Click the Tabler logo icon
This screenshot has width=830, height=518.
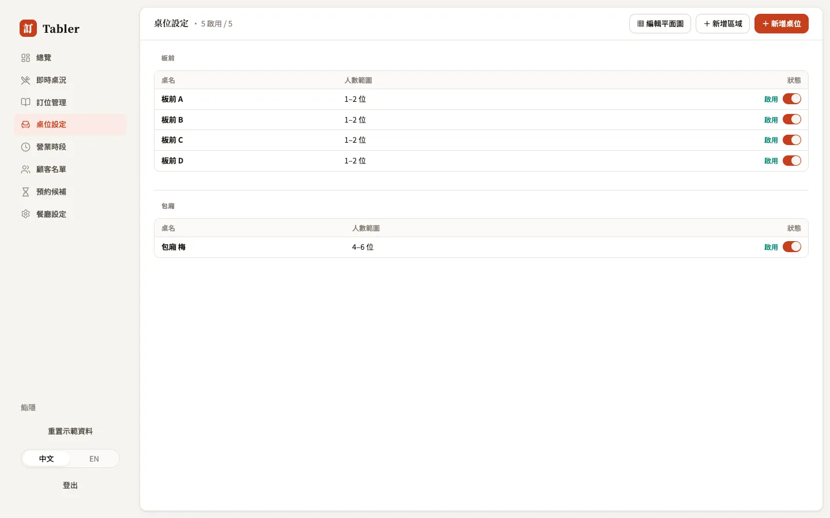(x=28, y=28)
